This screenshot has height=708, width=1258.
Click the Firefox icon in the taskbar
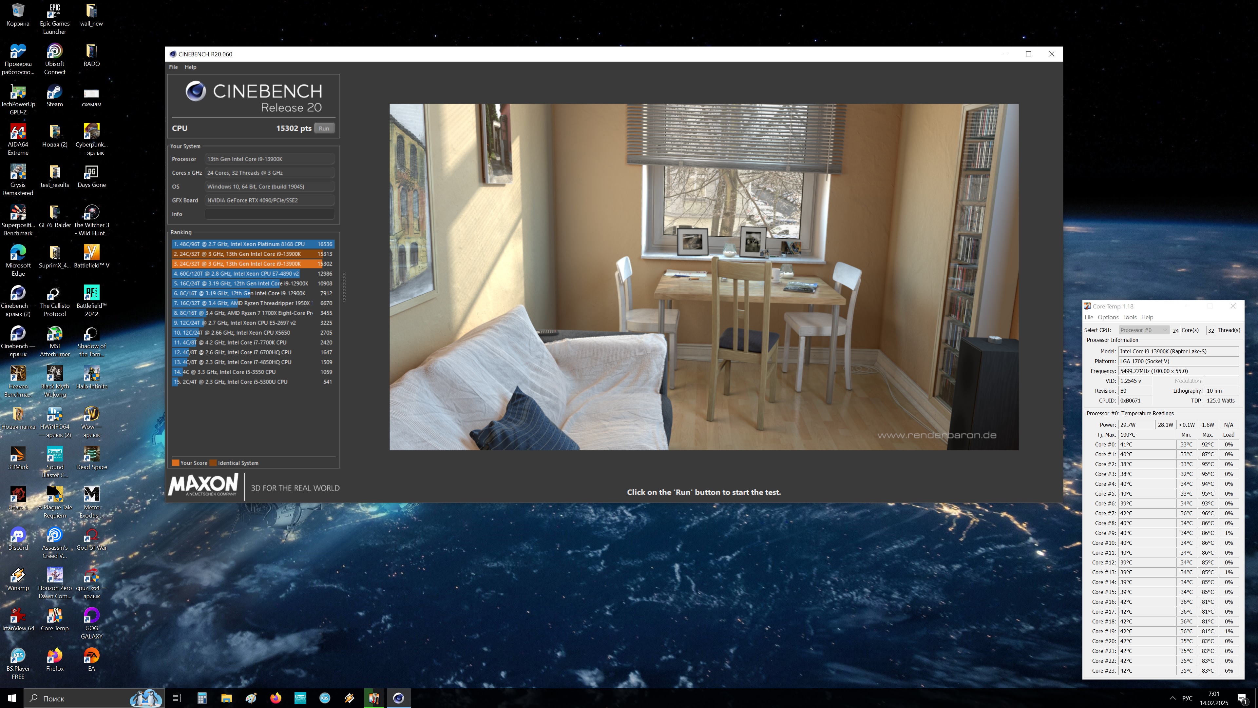[x=276, y=698]
